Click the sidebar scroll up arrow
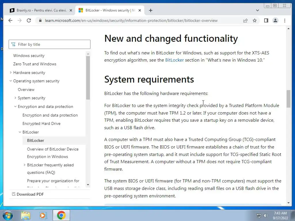The height and width of the screenshot is (221, 295). point(88,54)
